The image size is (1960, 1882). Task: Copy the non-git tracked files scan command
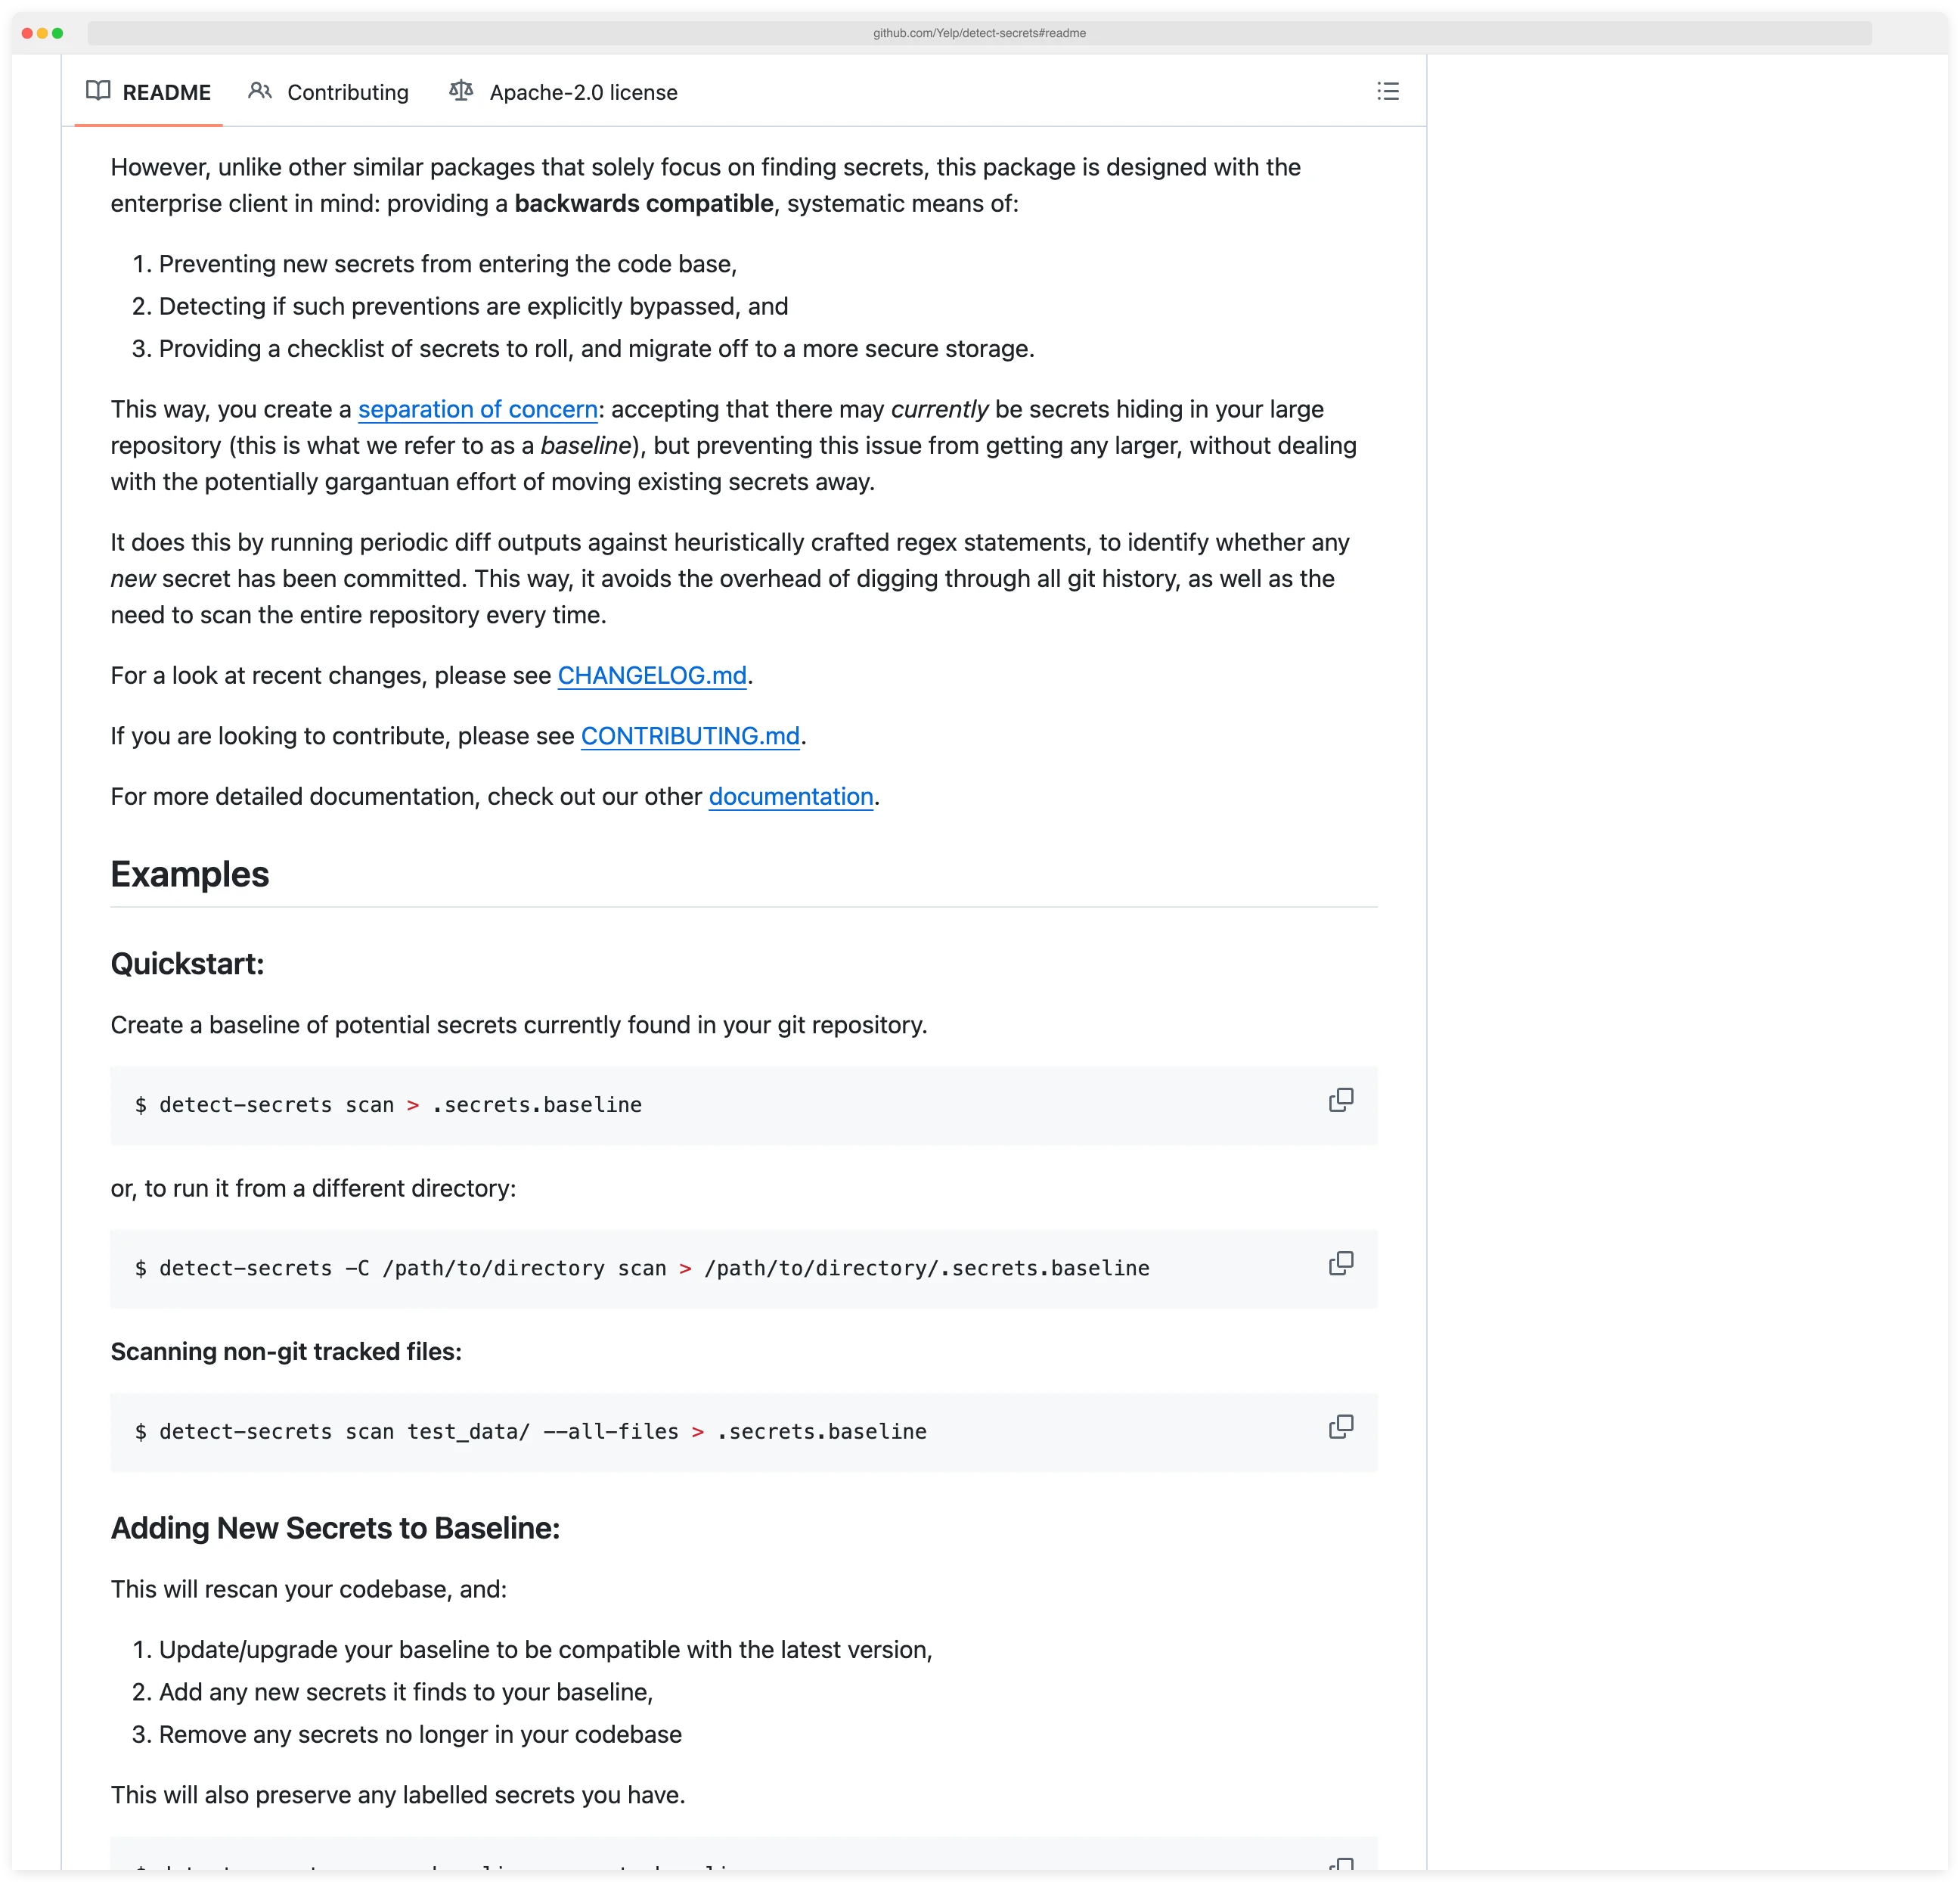[x=1341, y=1425]
